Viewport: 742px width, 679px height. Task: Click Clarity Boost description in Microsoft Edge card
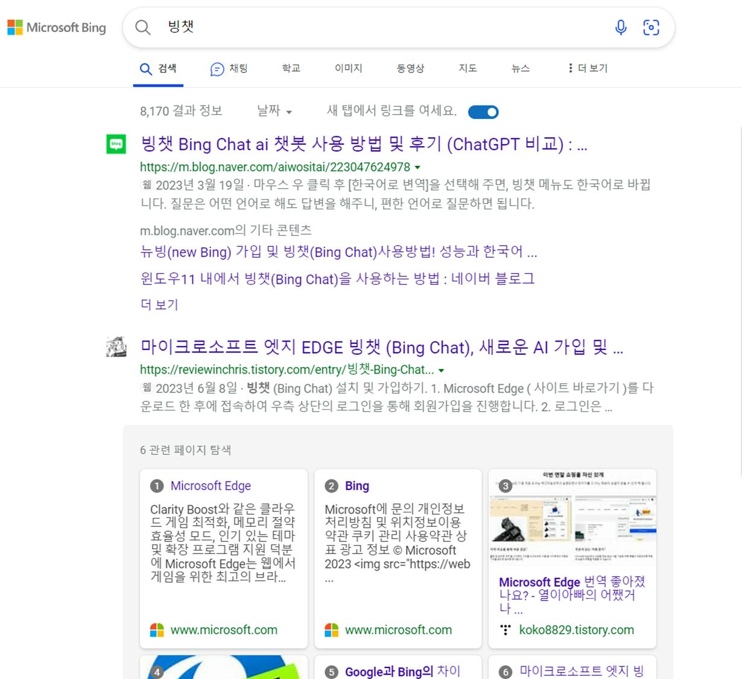point(223,543)
